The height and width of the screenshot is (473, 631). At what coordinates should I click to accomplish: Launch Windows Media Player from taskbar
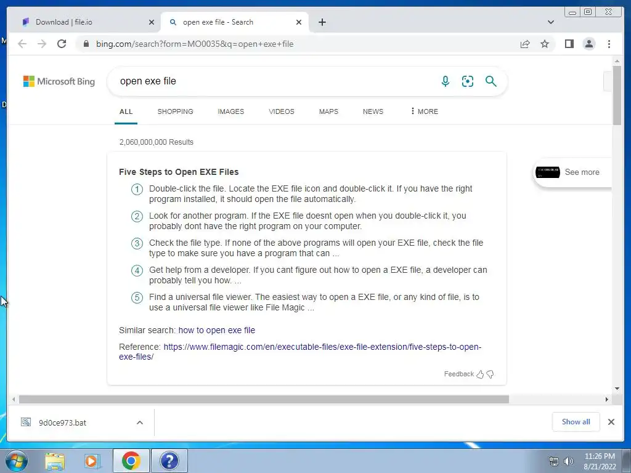(92, 461)
